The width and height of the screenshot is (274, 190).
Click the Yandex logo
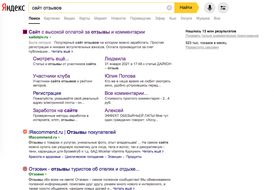13,8
